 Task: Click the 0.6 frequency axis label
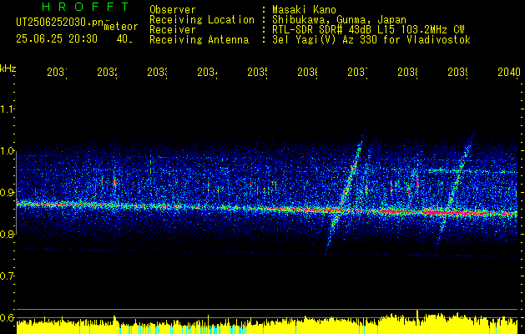click(x=7, y=317)
